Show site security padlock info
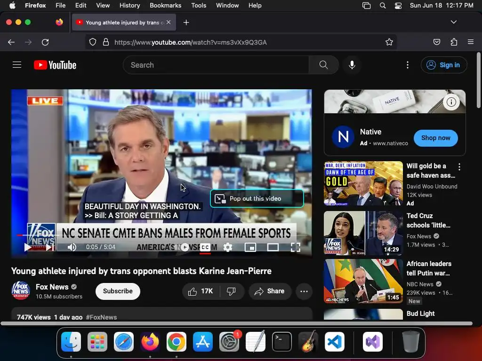Viewport: 482px width, 361px height. pos(106,42)
